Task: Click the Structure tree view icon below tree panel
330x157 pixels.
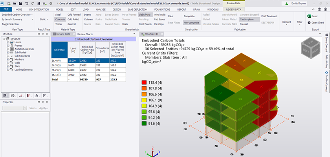Action: 5,96
